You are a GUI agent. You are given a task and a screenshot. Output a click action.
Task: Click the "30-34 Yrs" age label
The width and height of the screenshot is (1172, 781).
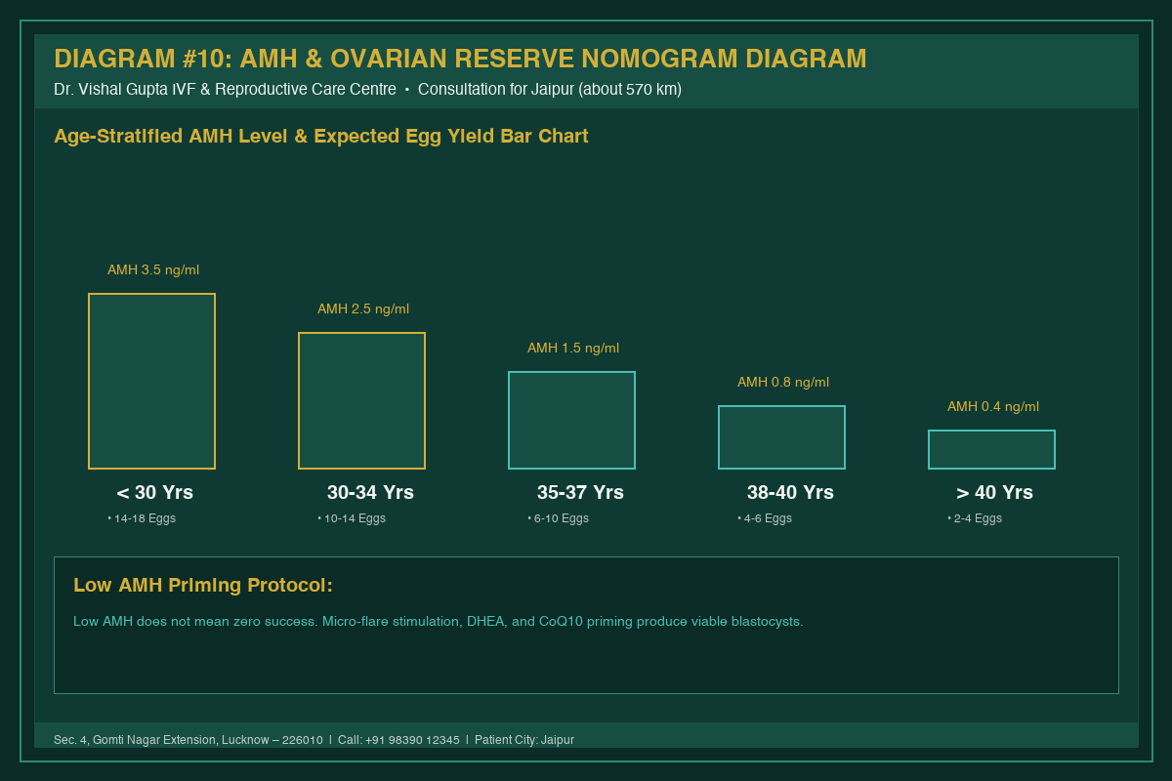click(x=370, y=493)
